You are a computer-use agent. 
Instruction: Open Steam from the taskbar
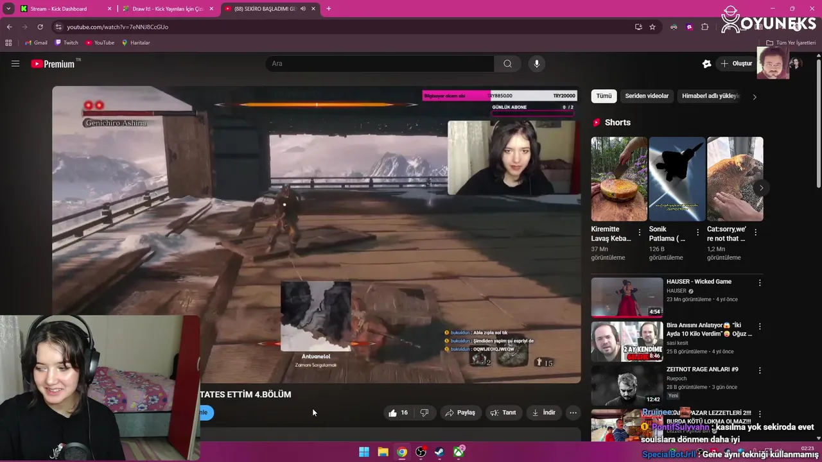coord(439,452)
